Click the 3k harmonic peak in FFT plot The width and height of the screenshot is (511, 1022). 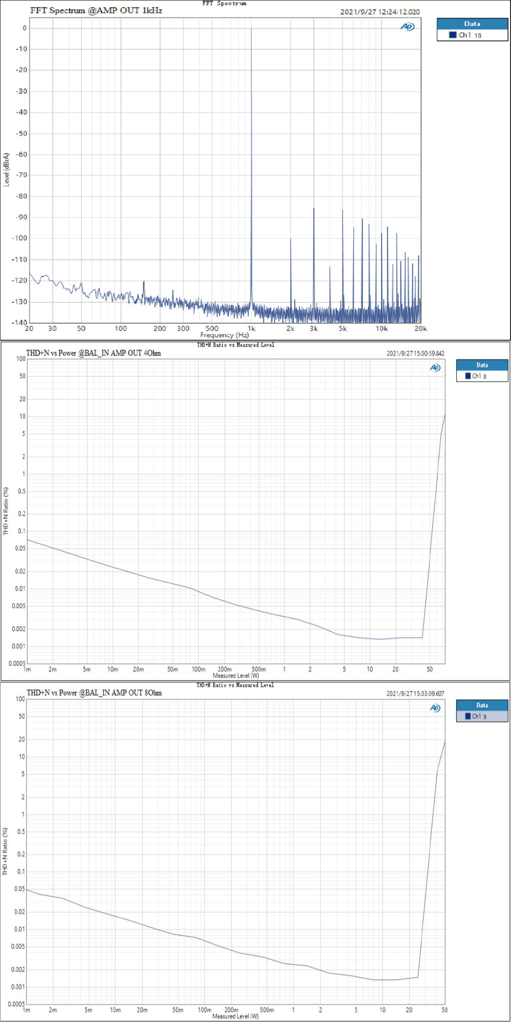(314, 255)
